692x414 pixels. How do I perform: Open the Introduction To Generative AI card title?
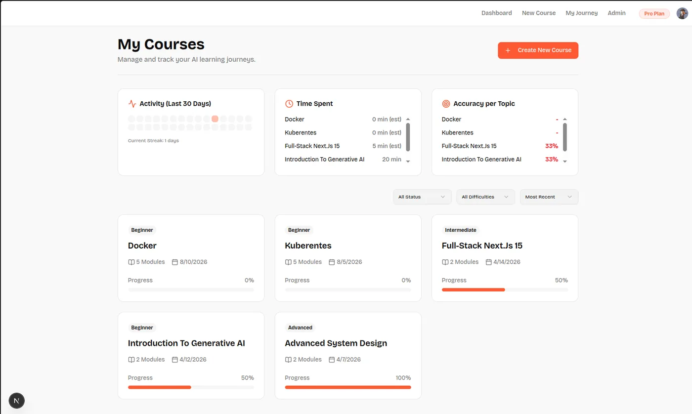click(x=186, y=343)
